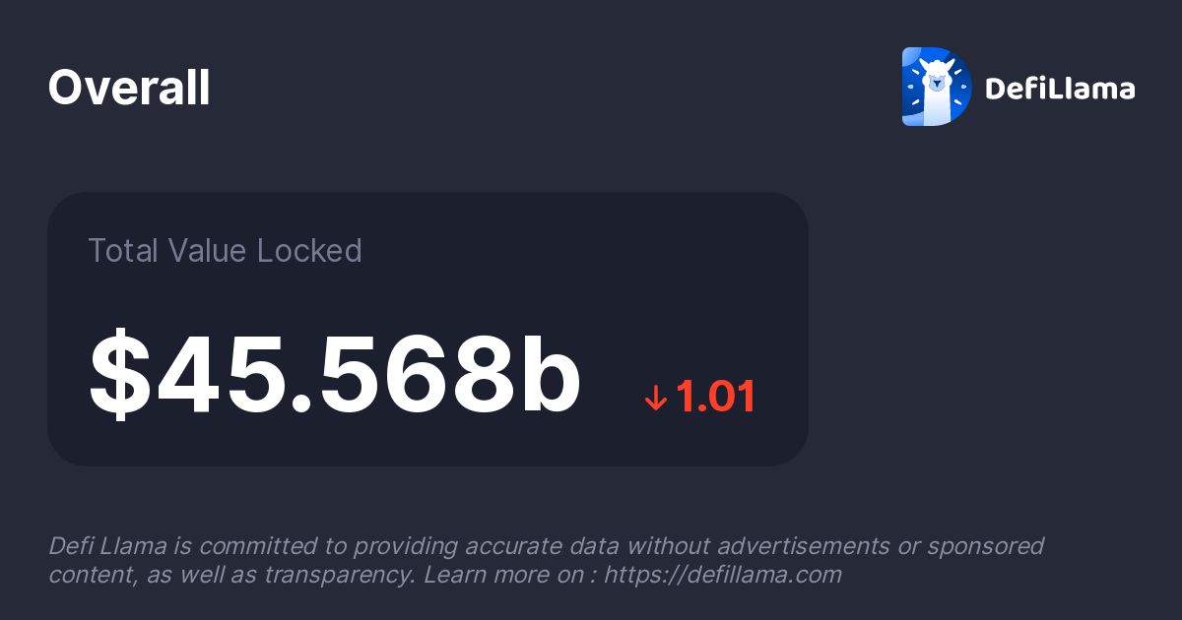Viewport: 1182px width, 620px height.
Task: Click the red downward arrow icon
Action: point(656,398)
